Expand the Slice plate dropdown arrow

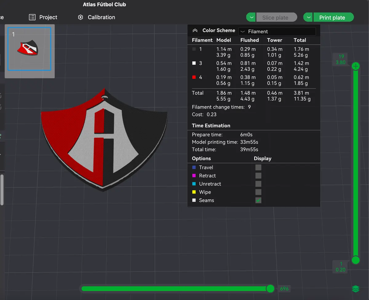252,18
